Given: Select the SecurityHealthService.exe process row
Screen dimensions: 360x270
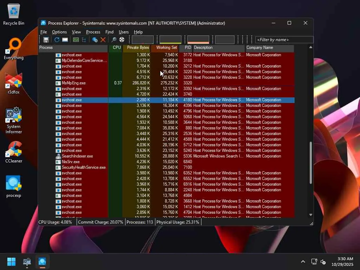Looking at the screenshot, I should pyautogui.click(x=166, y=168).
